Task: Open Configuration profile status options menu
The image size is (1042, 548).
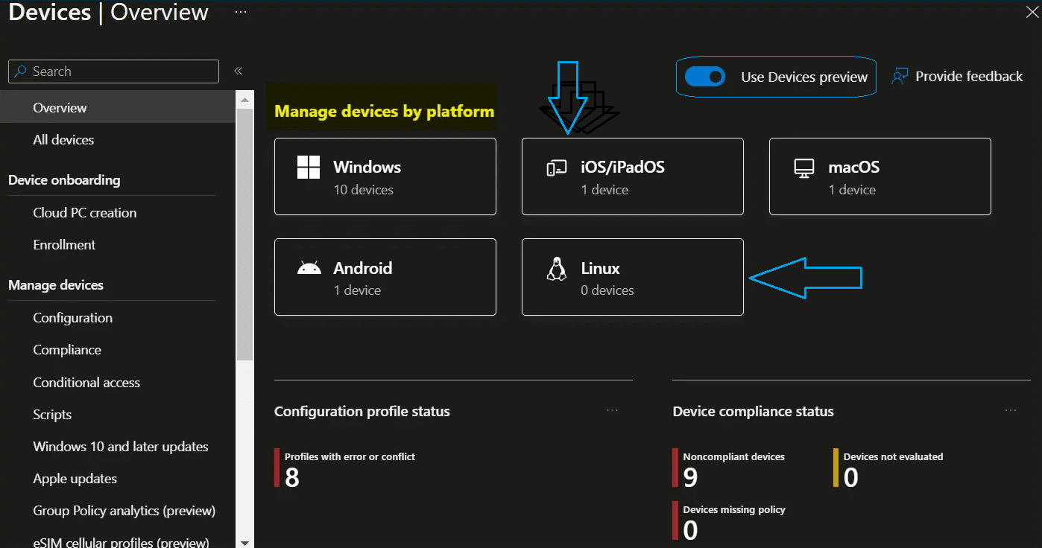Action: [612, 410]
